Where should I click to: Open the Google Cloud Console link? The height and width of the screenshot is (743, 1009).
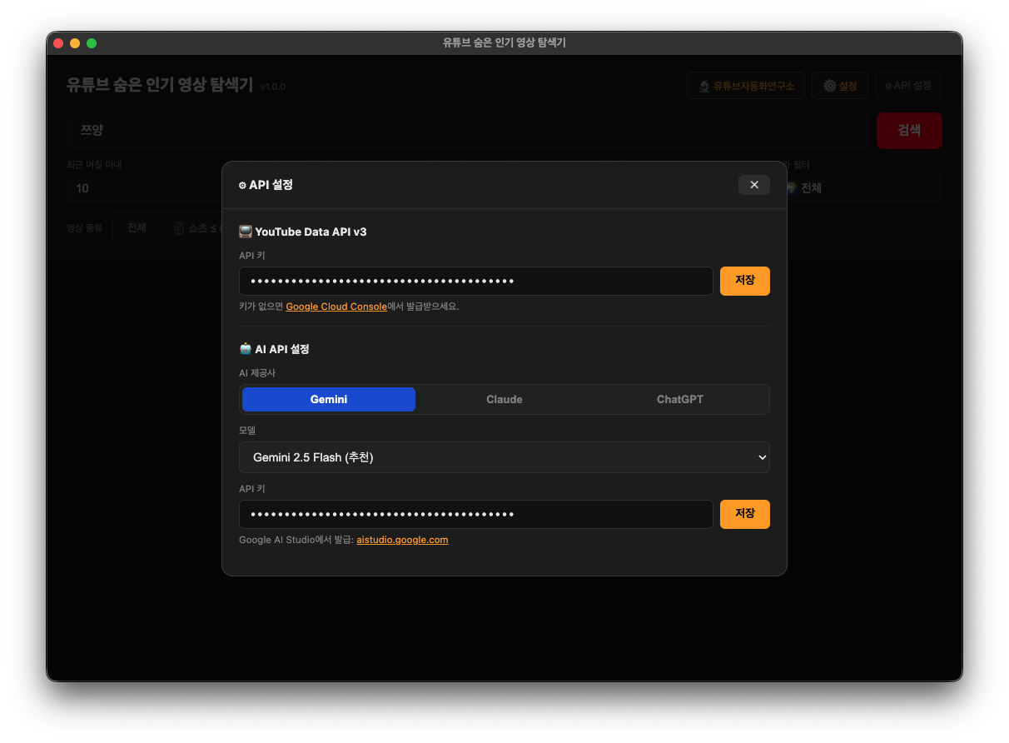click(x=336, y=307)
